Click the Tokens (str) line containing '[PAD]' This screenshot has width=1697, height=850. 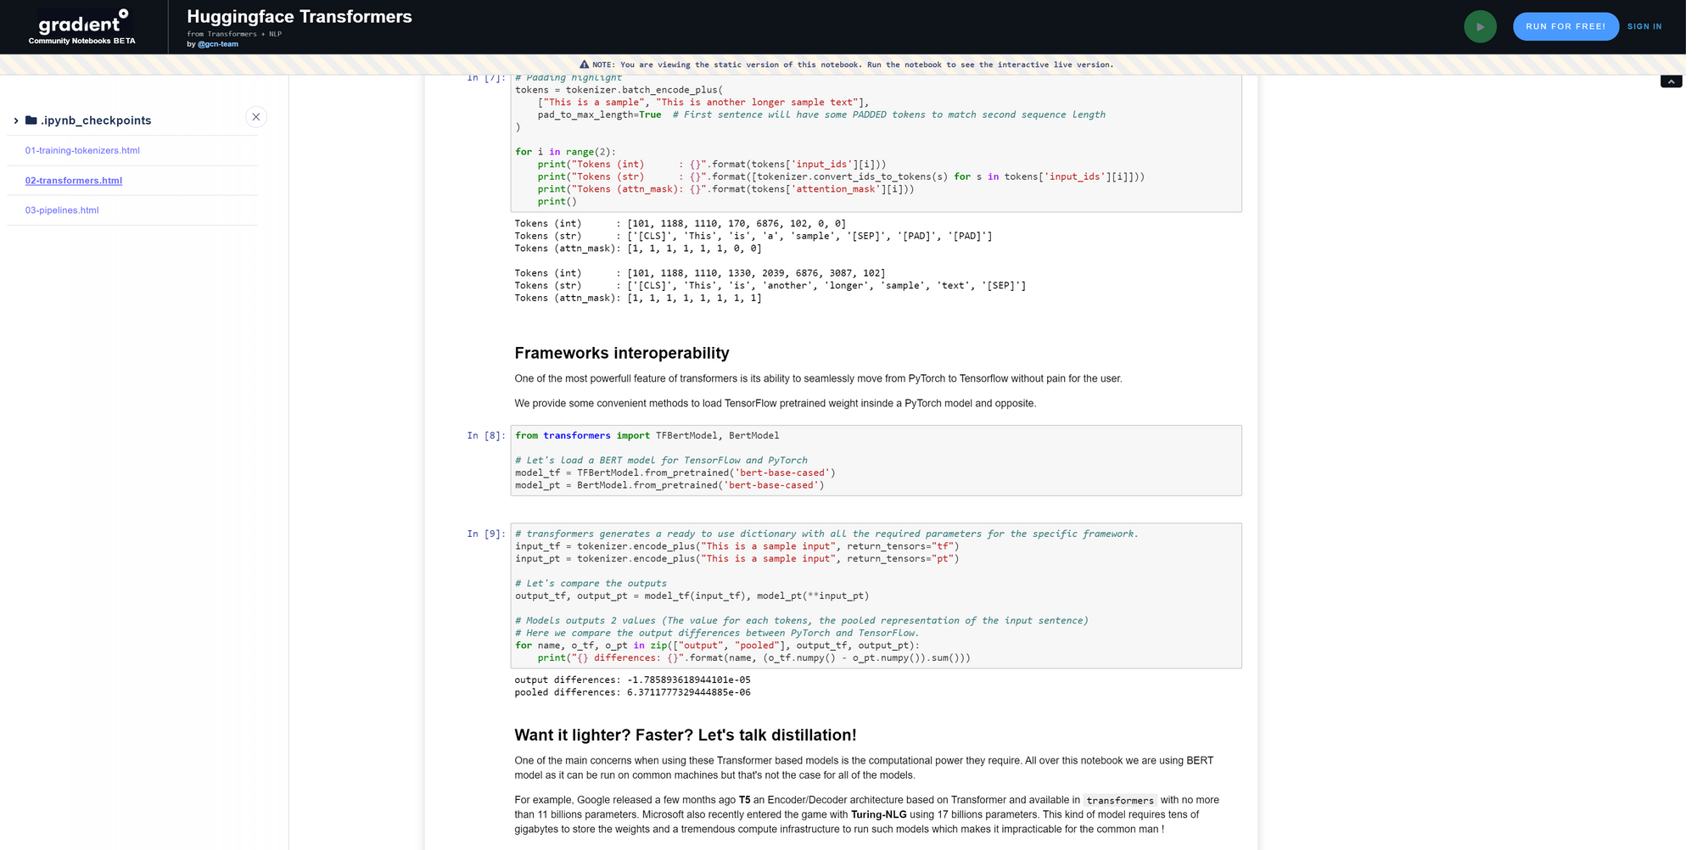[x=753, y=237]
